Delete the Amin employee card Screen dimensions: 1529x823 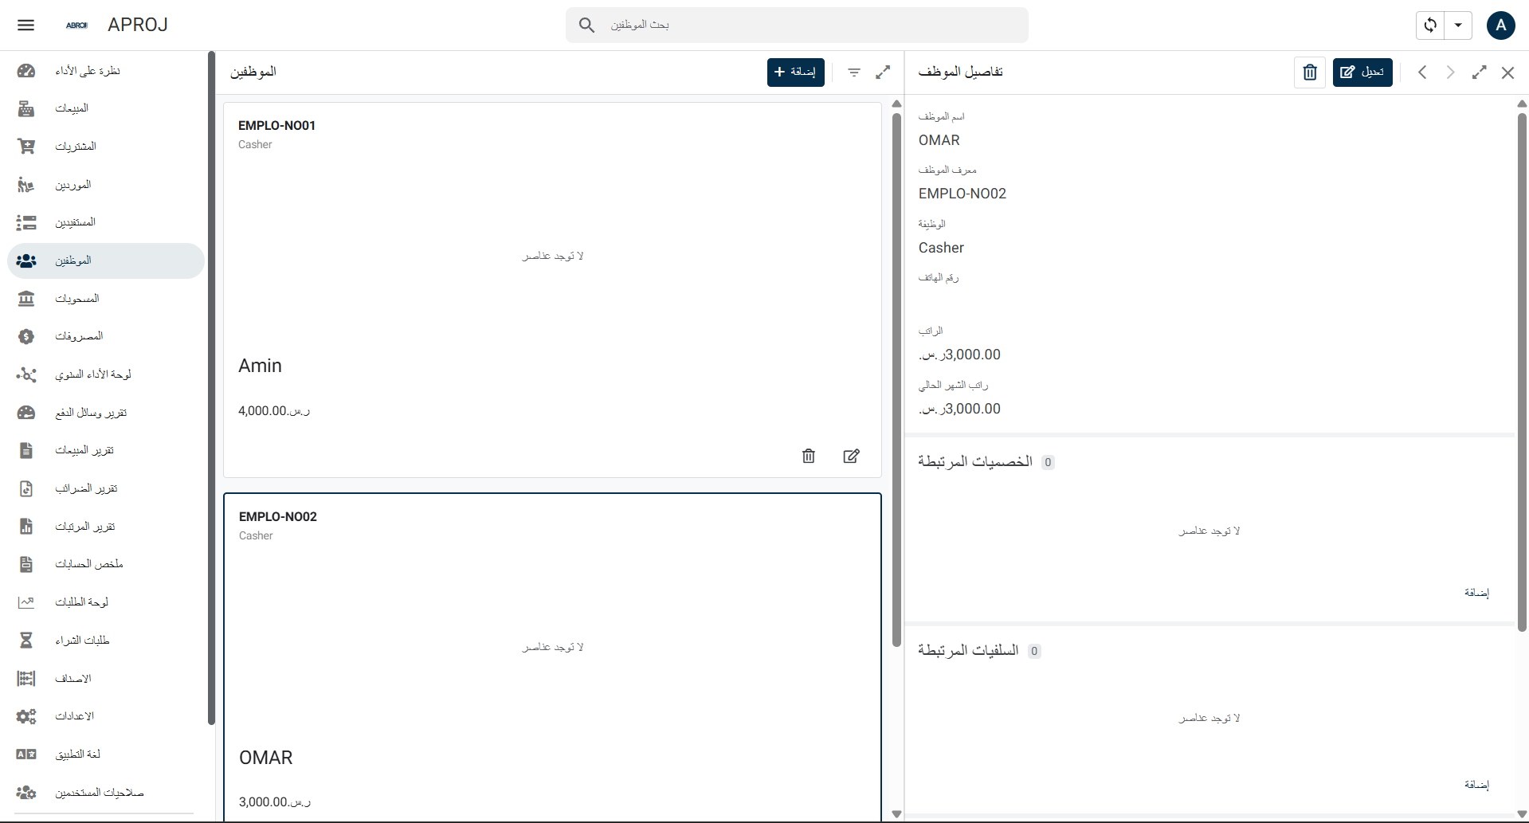pos(809,456)
